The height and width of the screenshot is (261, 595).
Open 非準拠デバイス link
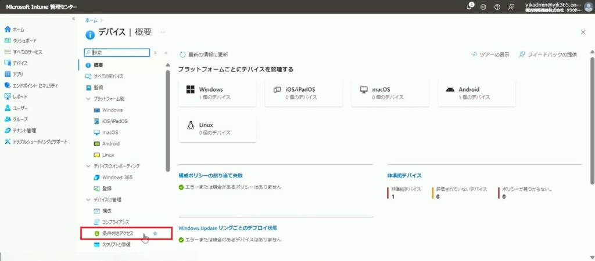404,175
